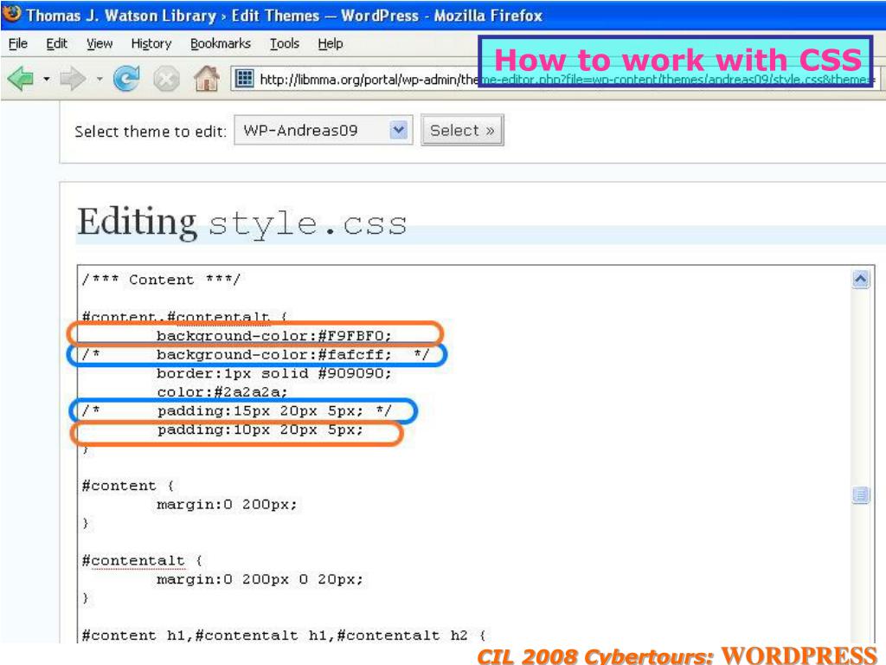The width and height of the screenshot is (886, 665).
Task: Open the Tools menu
Action: tap(284, 43)
